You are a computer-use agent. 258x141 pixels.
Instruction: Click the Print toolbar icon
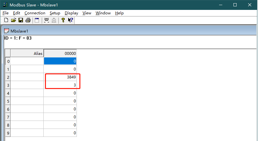coord(28,20)
